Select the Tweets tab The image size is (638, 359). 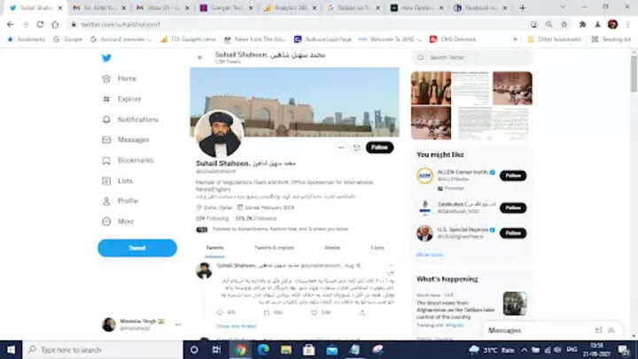coord(214,247)
